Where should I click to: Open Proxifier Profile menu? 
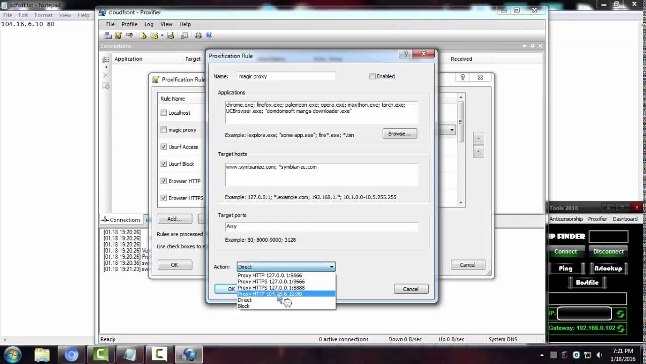(x=129, y=24)
